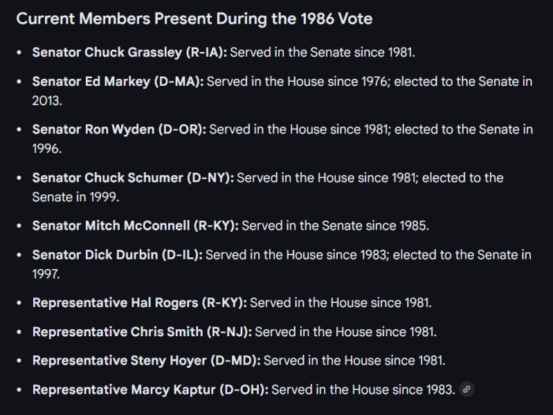Click Hal Rogers' "Served in the House since 1981" text

click(x=341, y=303)
